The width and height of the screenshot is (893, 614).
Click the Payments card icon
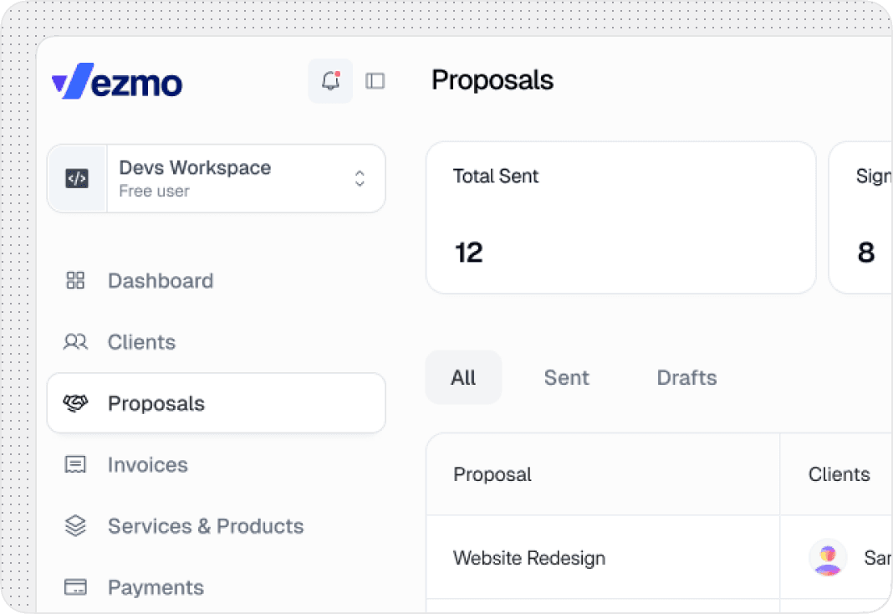click(x=75, y=587)
